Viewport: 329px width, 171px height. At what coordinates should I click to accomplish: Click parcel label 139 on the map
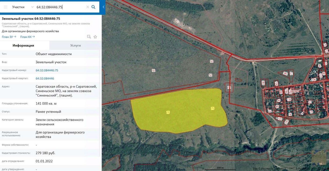(x=276, y=83)
